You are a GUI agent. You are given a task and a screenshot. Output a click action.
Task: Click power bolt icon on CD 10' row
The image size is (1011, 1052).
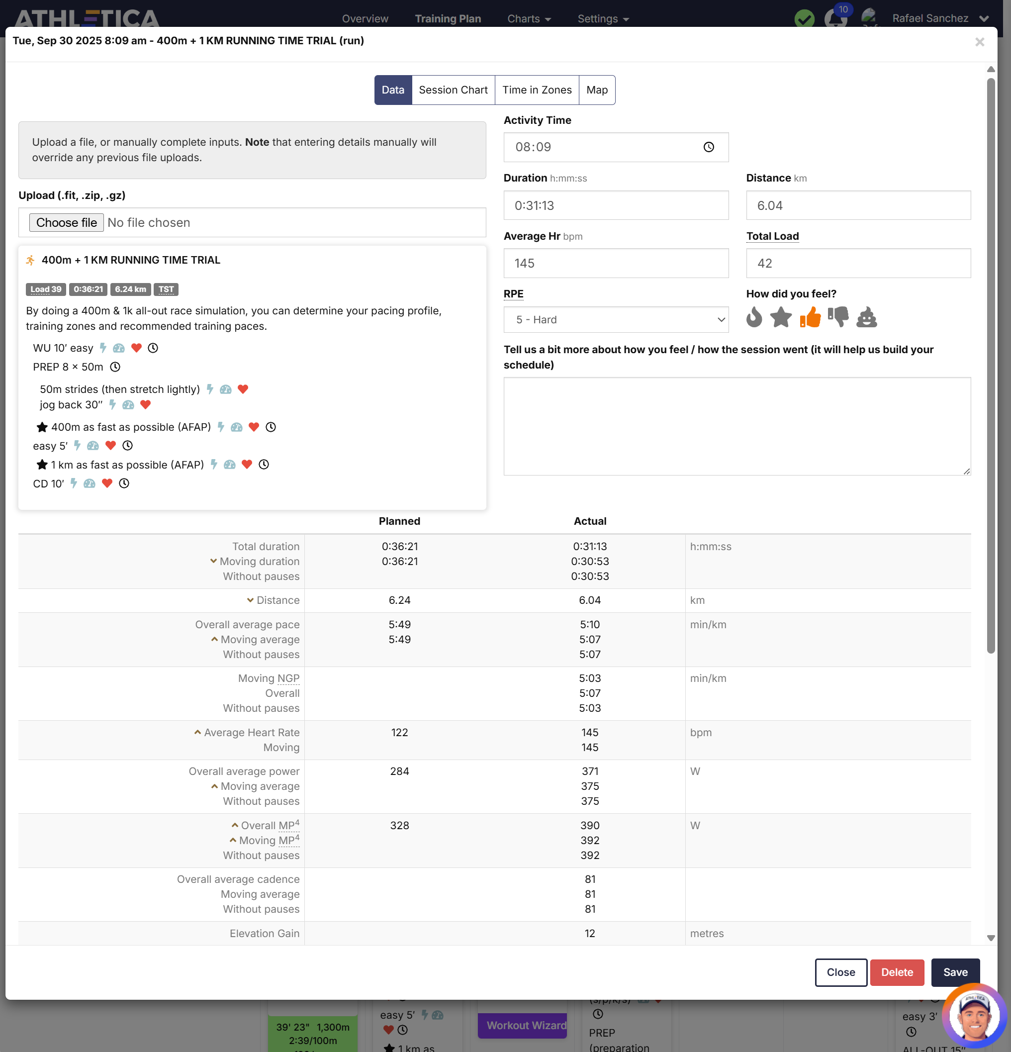point(74,483)
